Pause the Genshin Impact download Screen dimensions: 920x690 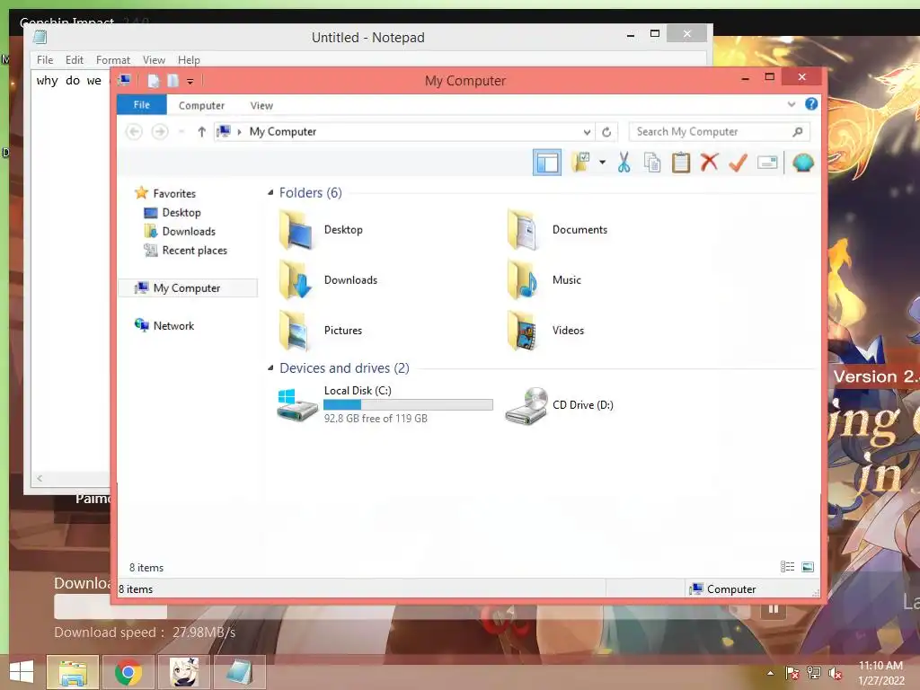point(774,609)
